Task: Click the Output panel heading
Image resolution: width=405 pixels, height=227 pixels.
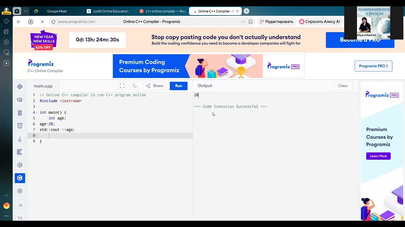Action: pyautogui.click(x=205, y=86)
